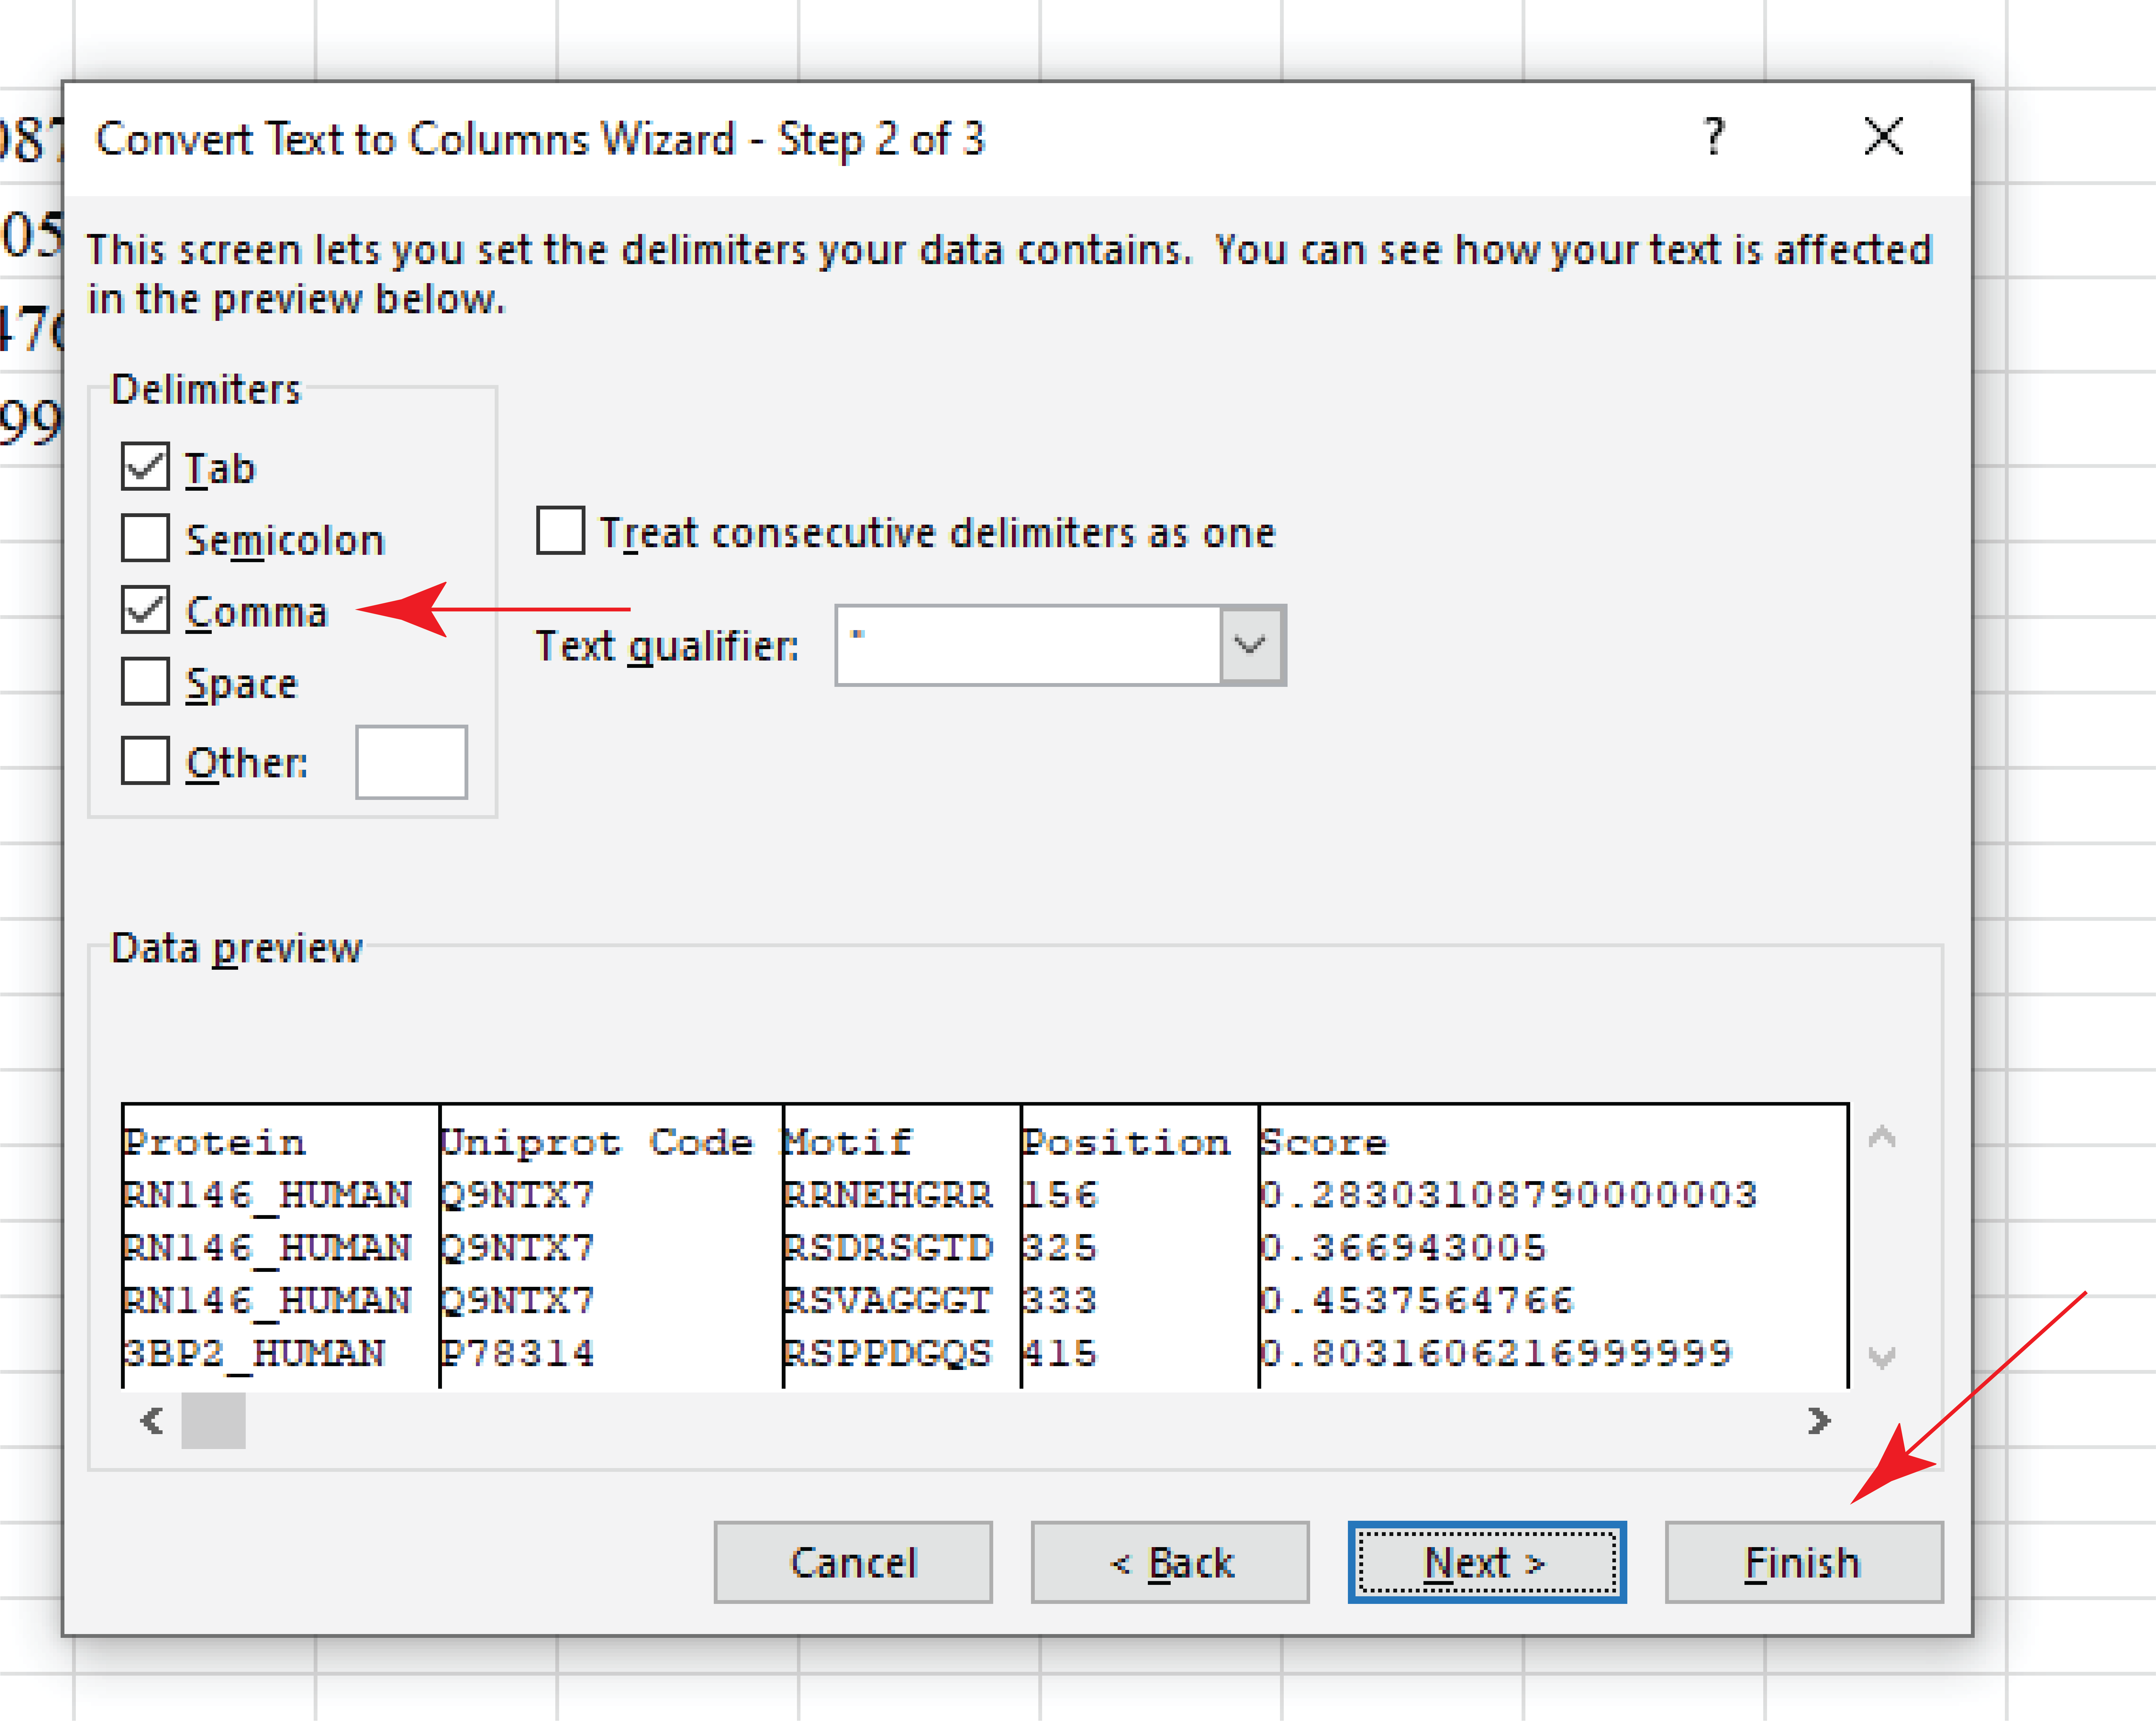Uncheck the Tab delimiter checkbox
2156x1721 pixels.
(145, 467)
